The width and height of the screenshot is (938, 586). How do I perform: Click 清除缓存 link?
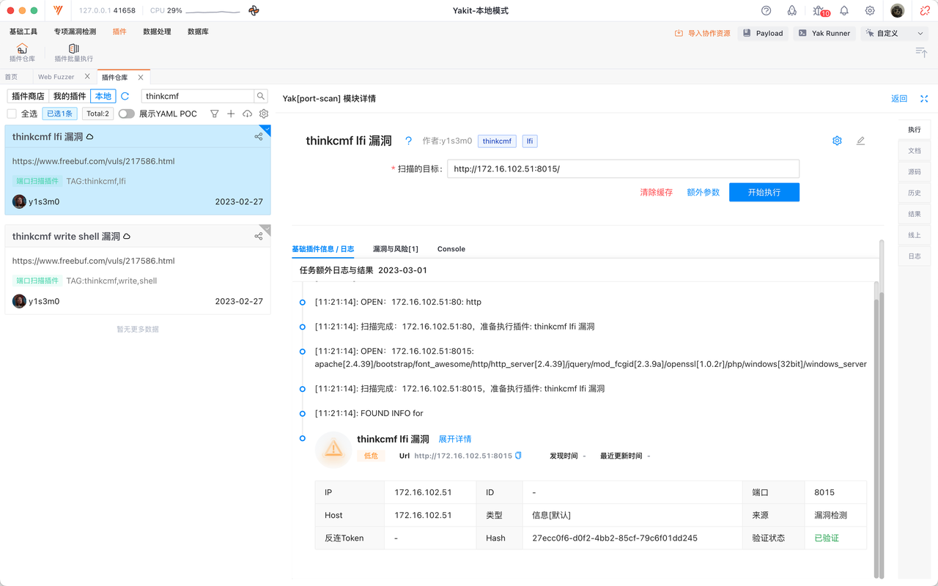click(657, 192)
